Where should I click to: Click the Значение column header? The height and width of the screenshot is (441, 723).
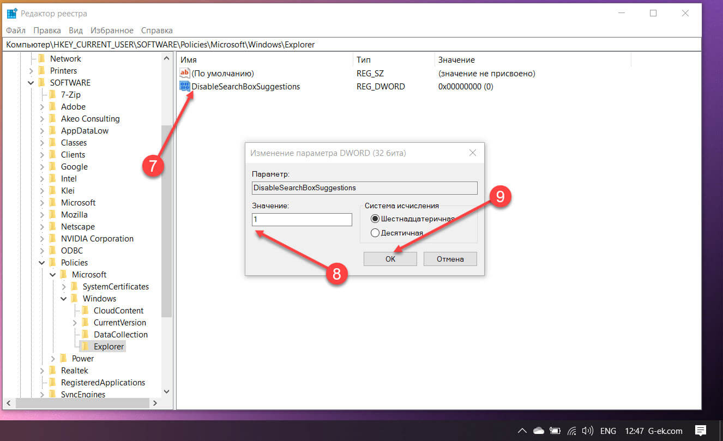(x=533, y=60)
